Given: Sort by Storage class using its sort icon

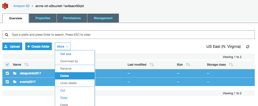Looking at the screenshot, I should coord(231,65).
